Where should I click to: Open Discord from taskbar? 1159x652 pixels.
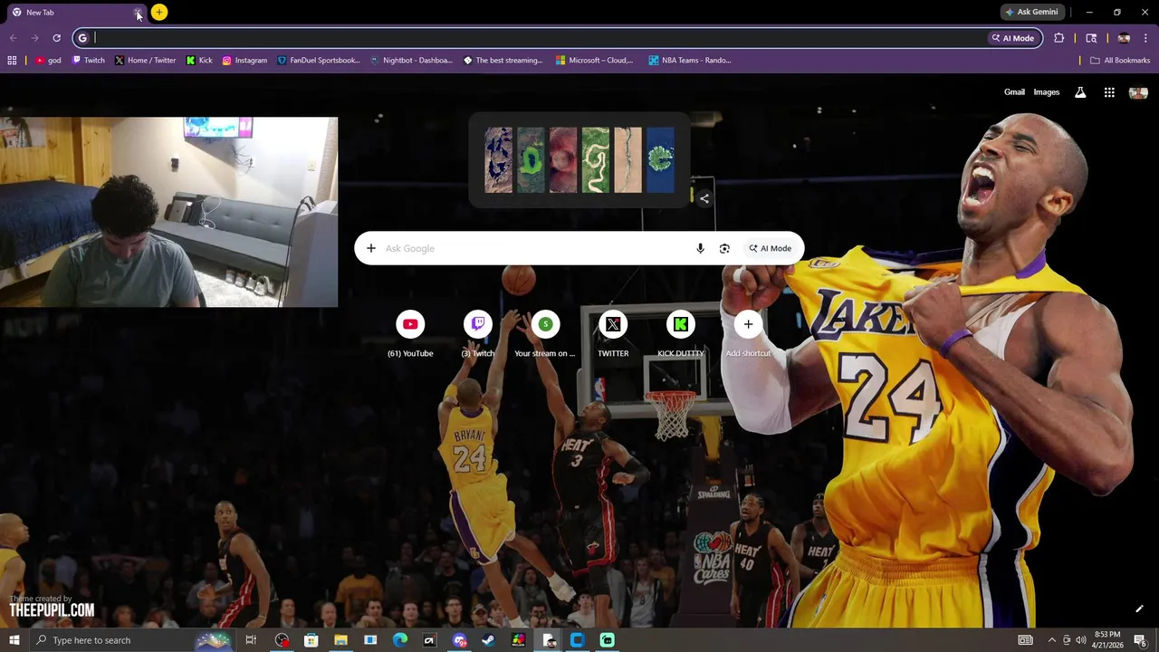pos(459,640)
